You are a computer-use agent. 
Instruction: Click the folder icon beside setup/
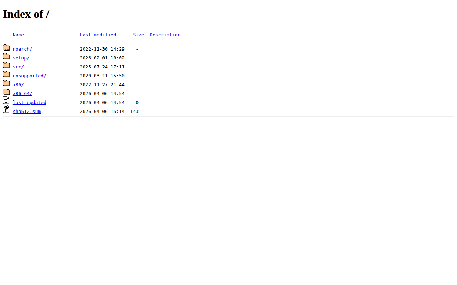tap(6, 56)
